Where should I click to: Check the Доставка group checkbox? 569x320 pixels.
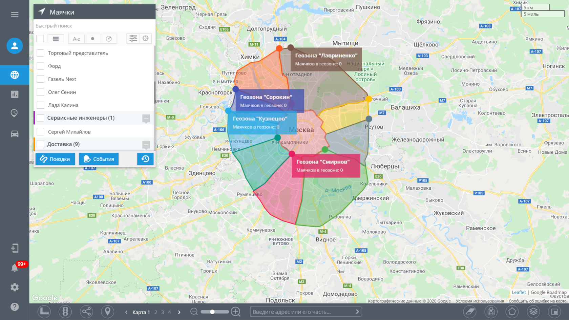click(x=40, y=144)
